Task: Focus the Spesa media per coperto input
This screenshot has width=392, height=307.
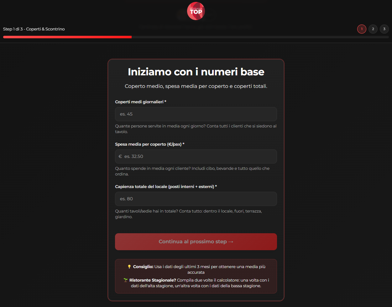Action: click(x=199, y=156)
